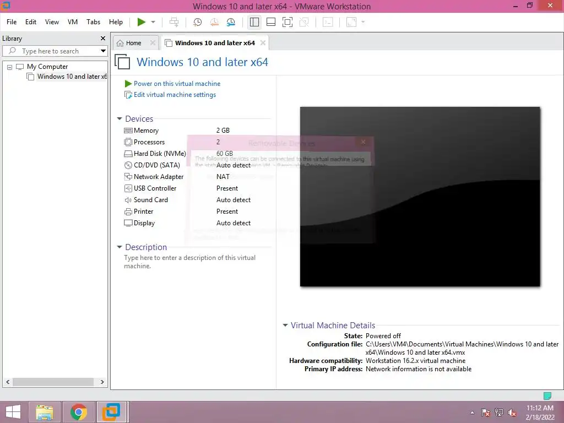This screenshot has height=423, width=564.
Task: Take a snapshot of this virtual machine
Action: 197,22
